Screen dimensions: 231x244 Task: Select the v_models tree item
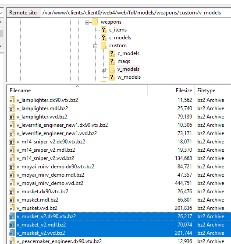pyautogui.click(x=128, y=69)
